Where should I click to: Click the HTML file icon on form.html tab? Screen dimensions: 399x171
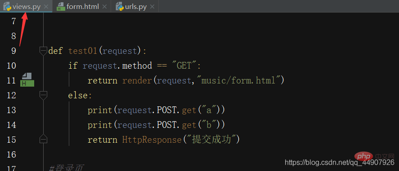tap(61, 7)
